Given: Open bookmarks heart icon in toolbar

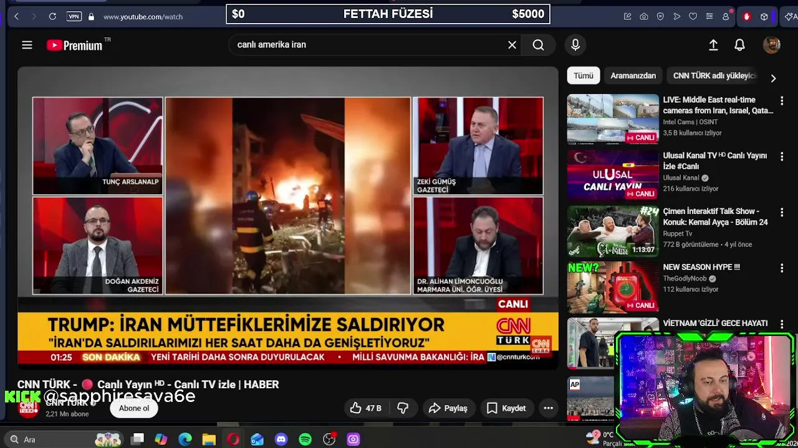Looking at the screenshot, I should point(693,17).
